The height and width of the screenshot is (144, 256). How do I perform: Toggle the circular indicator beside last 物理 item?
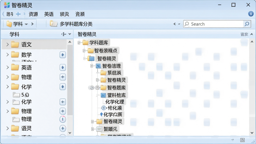(x=63, y=119)
